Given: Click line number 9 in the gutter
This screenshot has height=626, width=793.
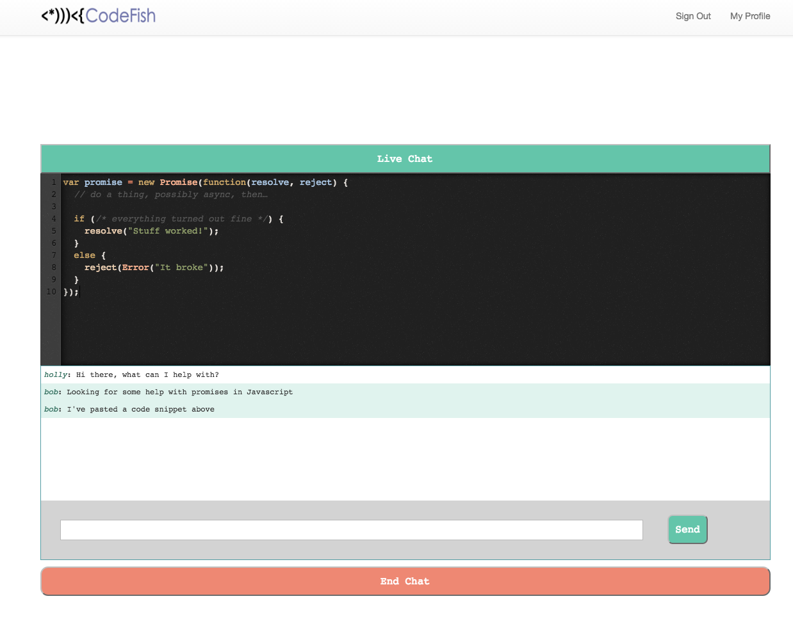Looking at the screenshot, I should (x=54, y=280).
